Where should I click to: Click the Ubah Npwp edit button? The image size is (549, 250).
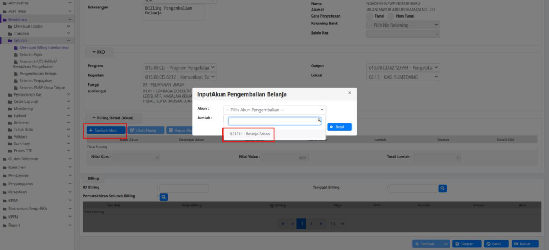click(145, 130)
